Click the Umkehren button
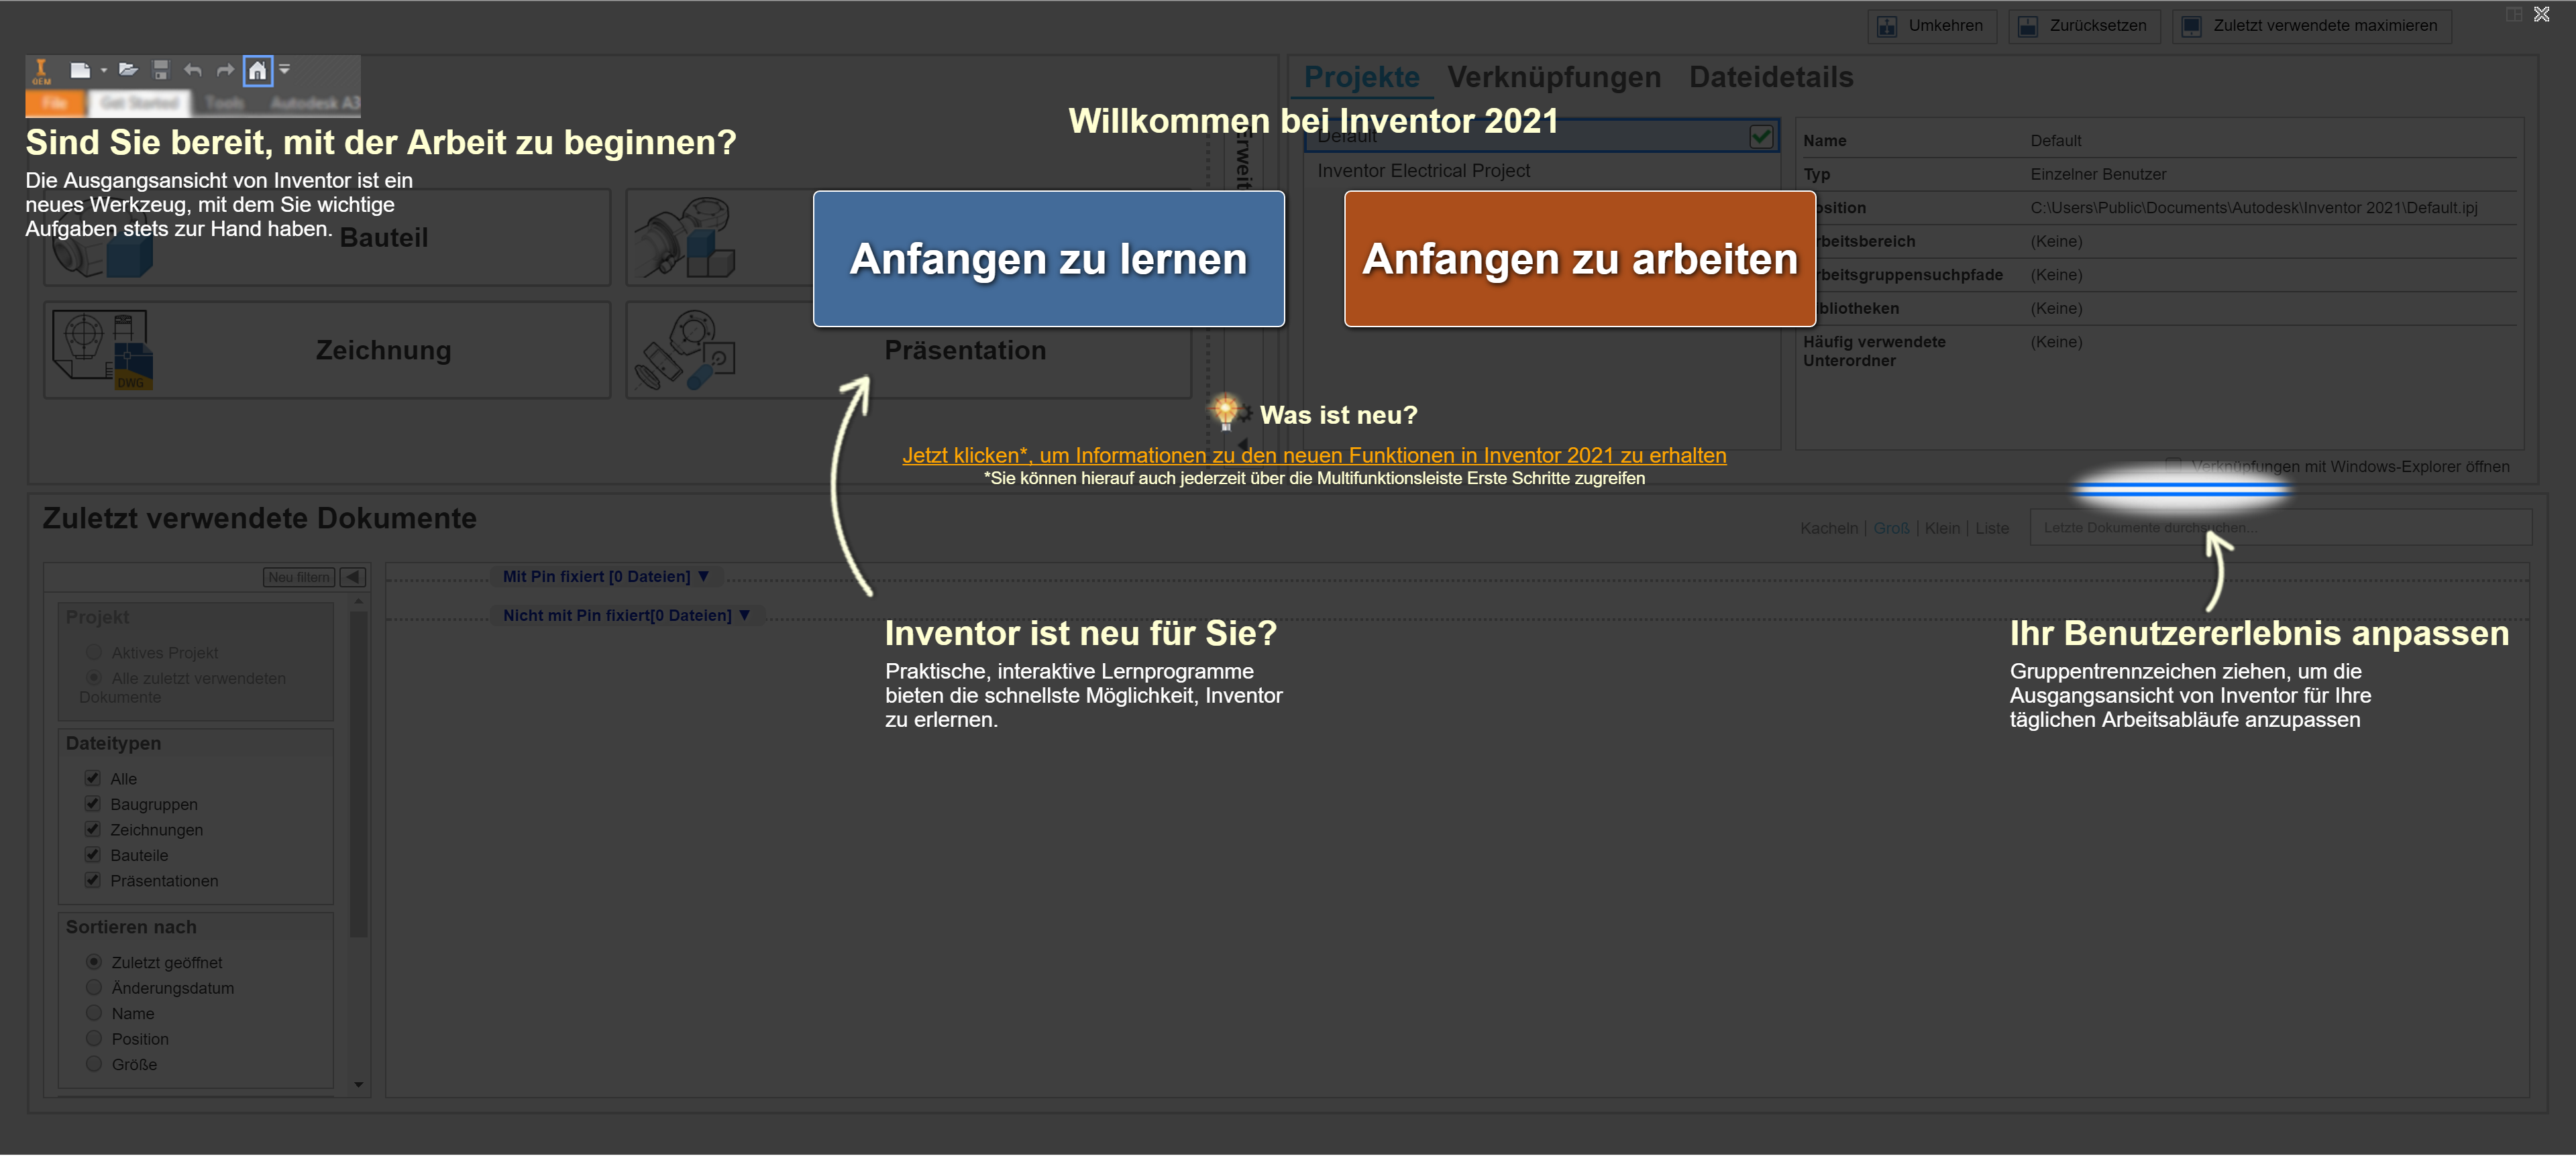The width and height of the screenshot is (2576, 1156). 1932,26
